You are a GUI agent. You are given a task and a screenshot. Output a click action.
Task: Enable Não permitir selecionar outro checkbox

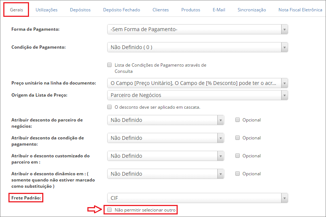point(109,210)
